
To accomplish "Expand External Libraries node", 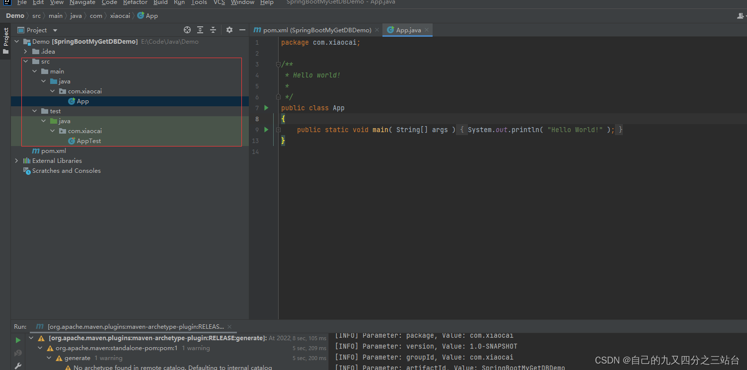I will point(17,161).
